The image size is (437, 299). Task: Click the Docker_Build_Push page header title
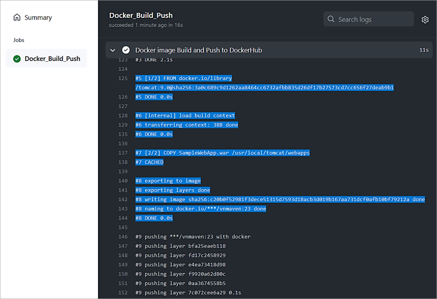[141, 15]
